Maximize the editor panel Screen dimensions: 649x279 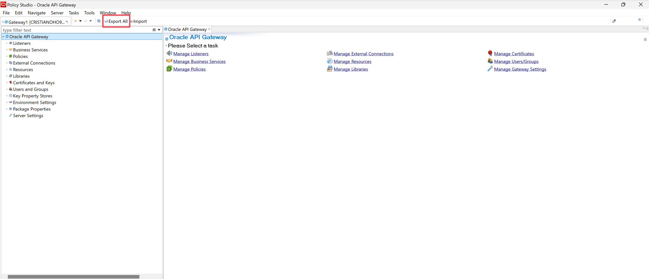[x=647, y=29]
